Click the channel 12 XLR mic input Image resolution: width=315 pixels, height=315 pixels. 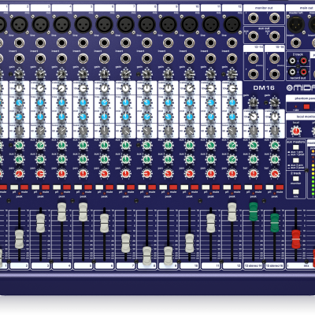232,24
